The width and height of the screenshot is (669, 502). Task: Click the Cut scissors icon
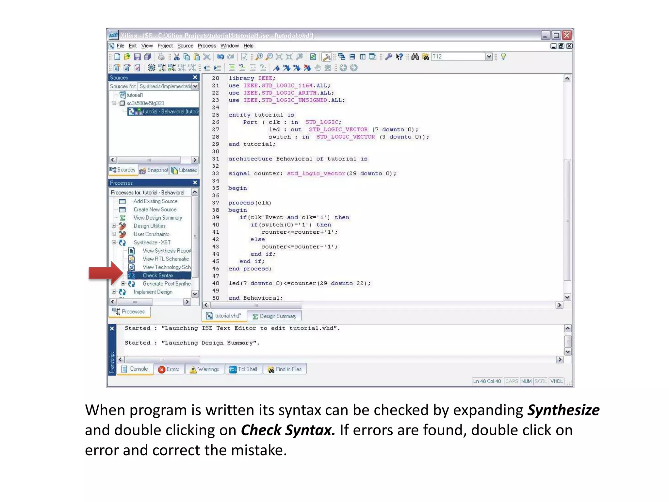point(177,57)
